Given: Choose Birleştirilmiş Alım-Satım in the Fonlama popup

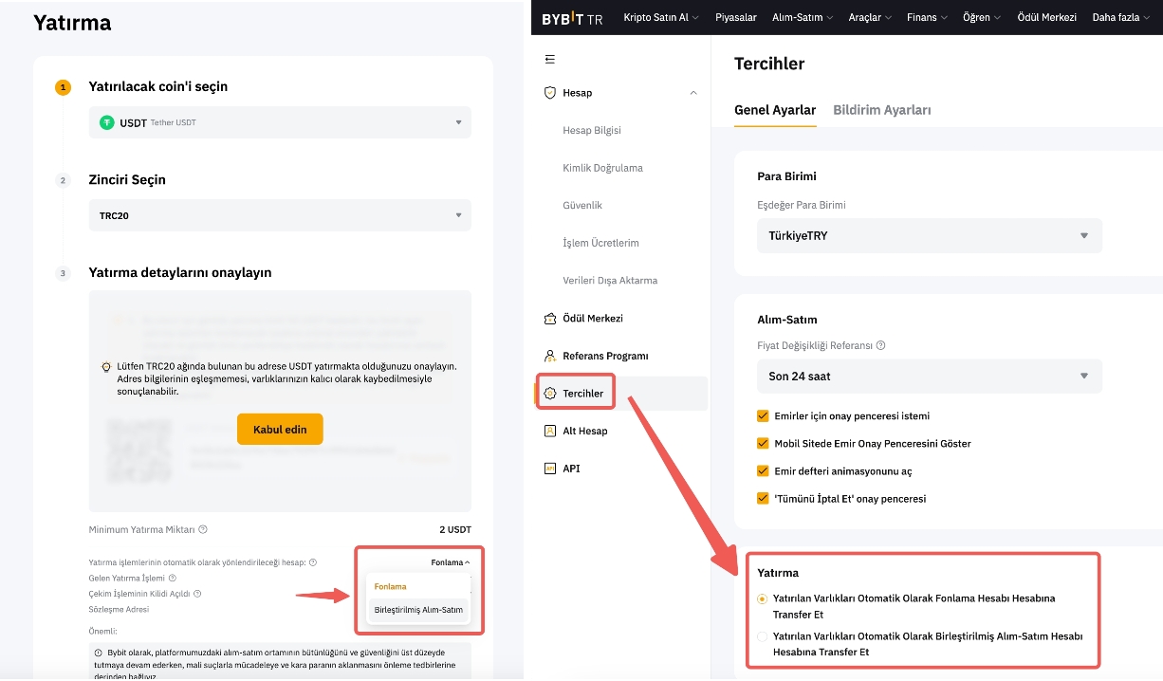Looking at the screenshot, I should click(418, 610).
